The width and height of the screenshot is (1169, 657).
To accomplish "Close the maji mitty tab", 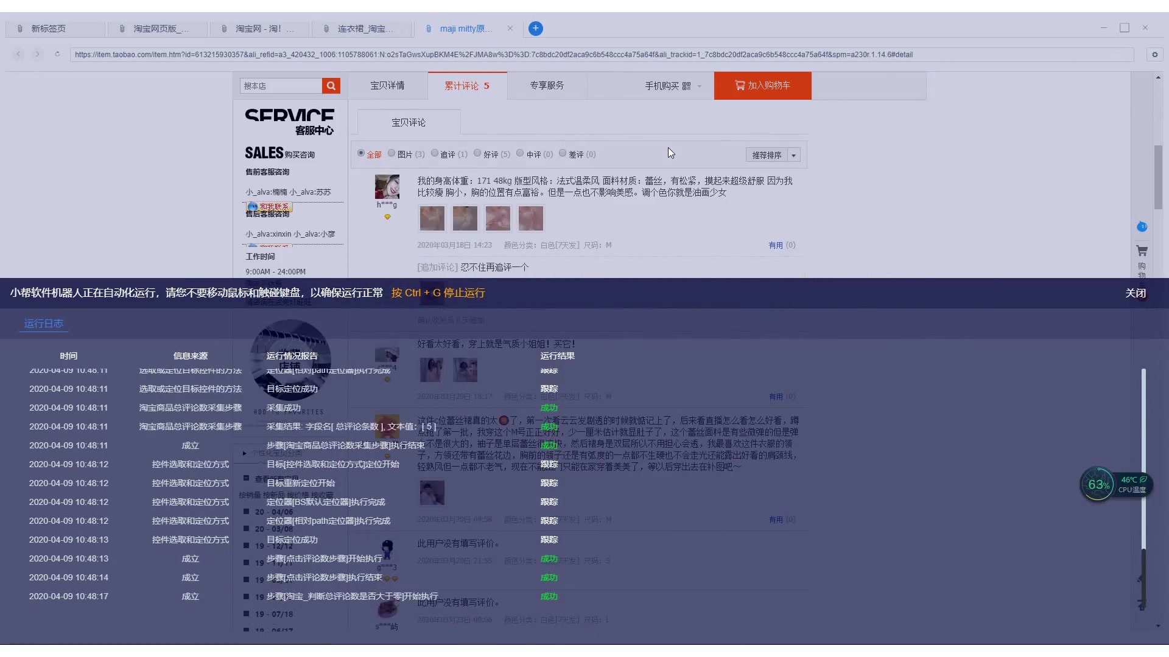I will tap(510, 29).
